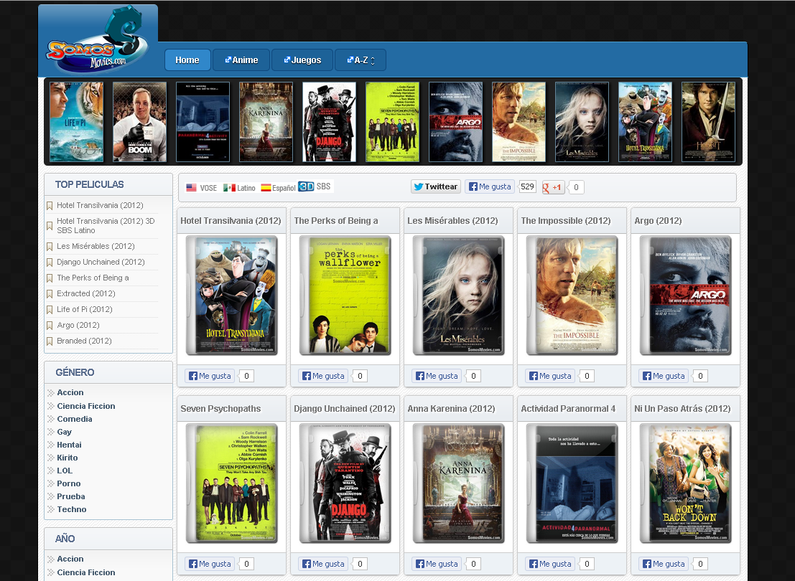The width and height of the screenshot is (795, 581).
Task: Open Perks of Being a Wallflower grid poster
Action: [x=345, y=296]
